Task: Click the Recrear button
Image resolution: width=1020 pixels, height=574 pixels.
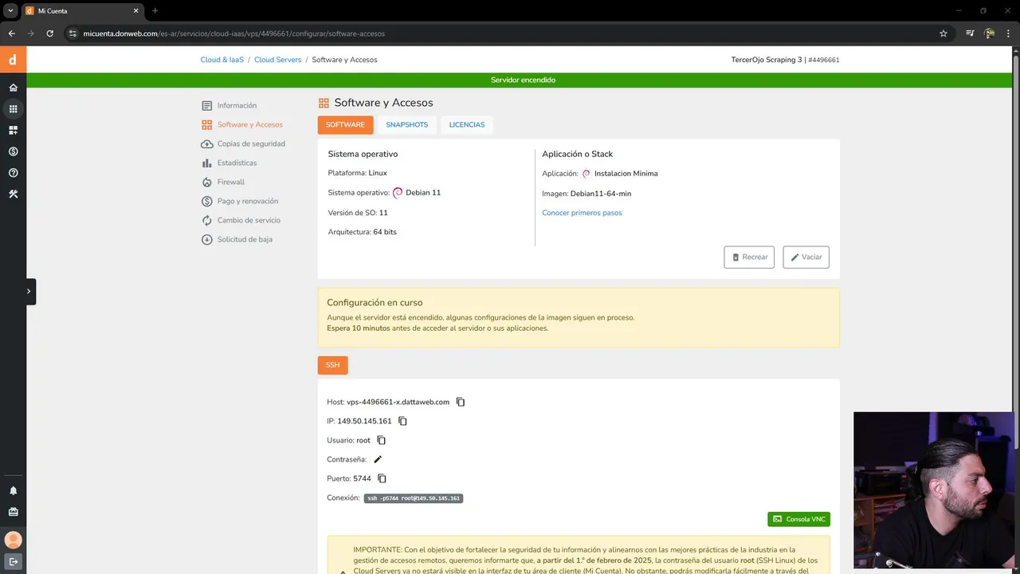Action: (x=749, y=257)
